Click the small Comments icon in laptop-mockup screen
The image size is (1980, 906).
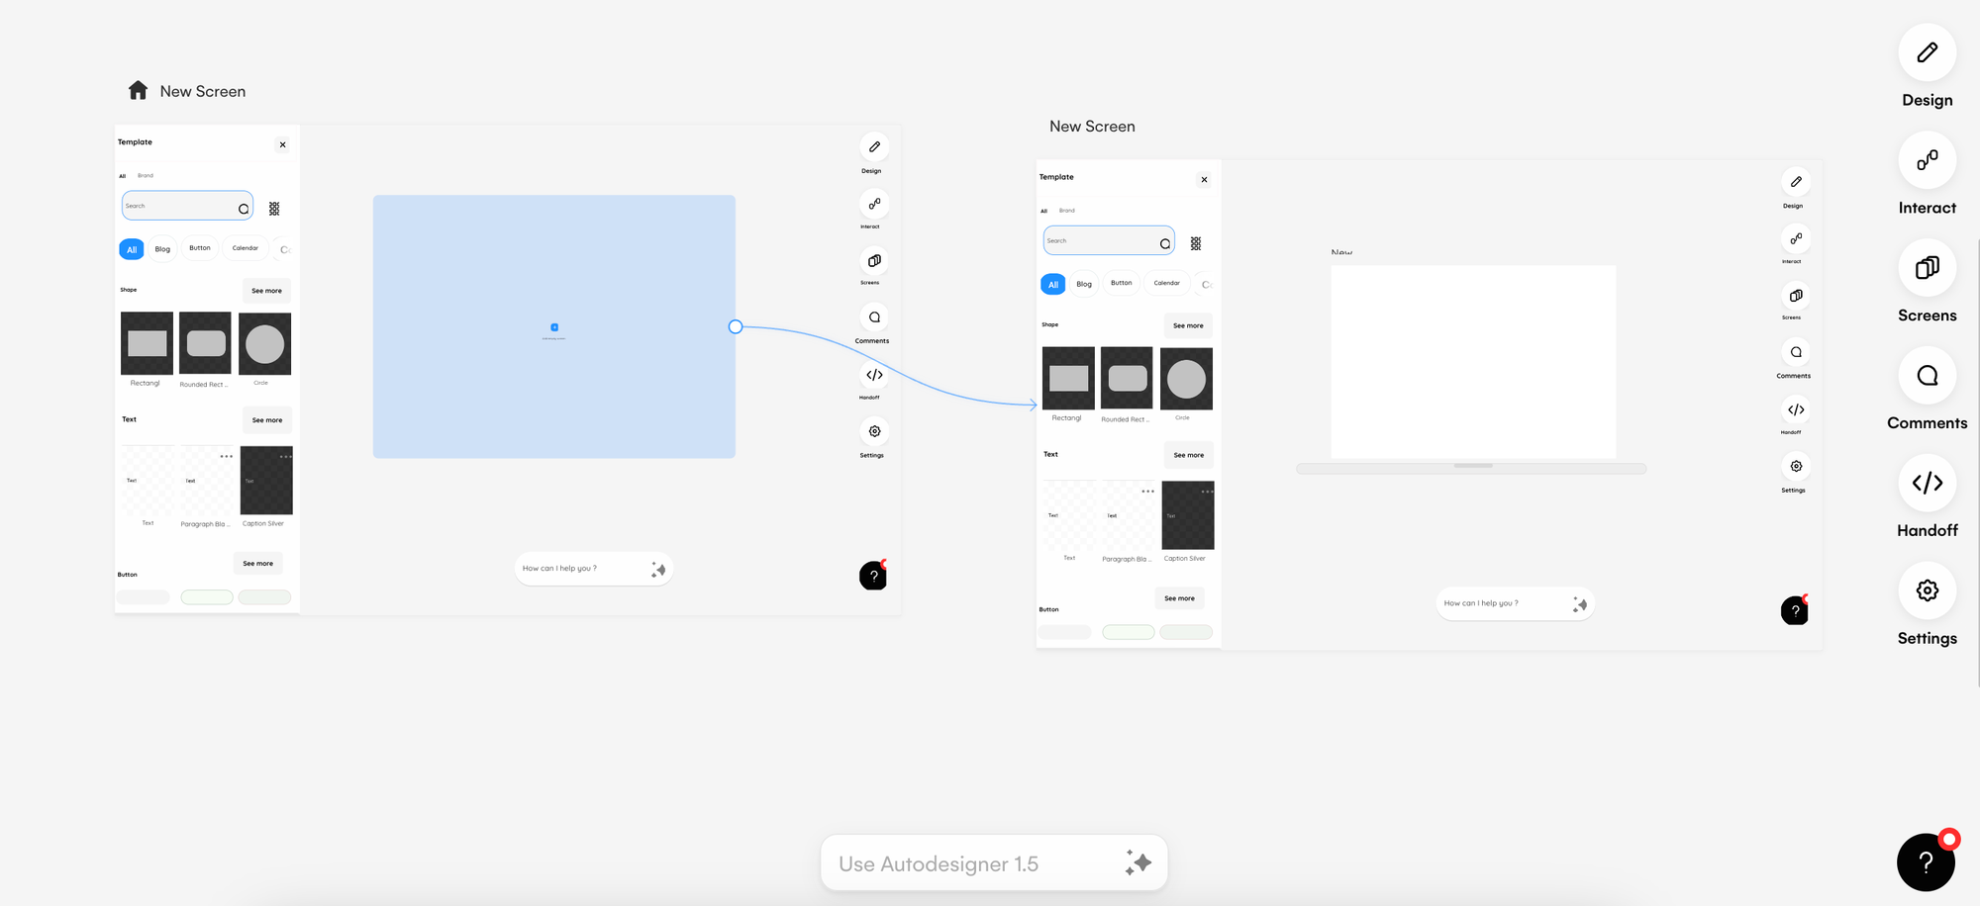(1796, 352)
